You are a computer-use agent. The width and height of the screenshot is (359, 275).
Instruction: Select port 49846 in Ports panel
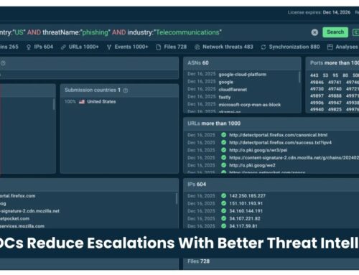tap(317, 83)
